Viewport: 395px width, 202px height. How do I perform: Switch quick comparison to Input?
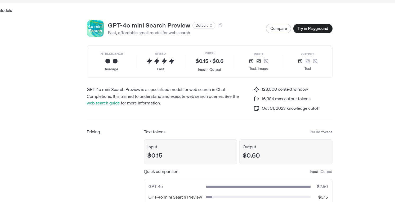tap(314, 172)
